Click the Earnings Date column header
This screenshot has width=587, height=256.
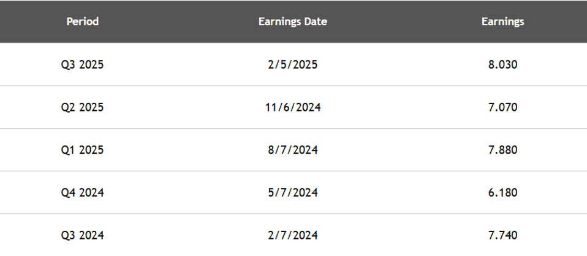coord(293,21)
